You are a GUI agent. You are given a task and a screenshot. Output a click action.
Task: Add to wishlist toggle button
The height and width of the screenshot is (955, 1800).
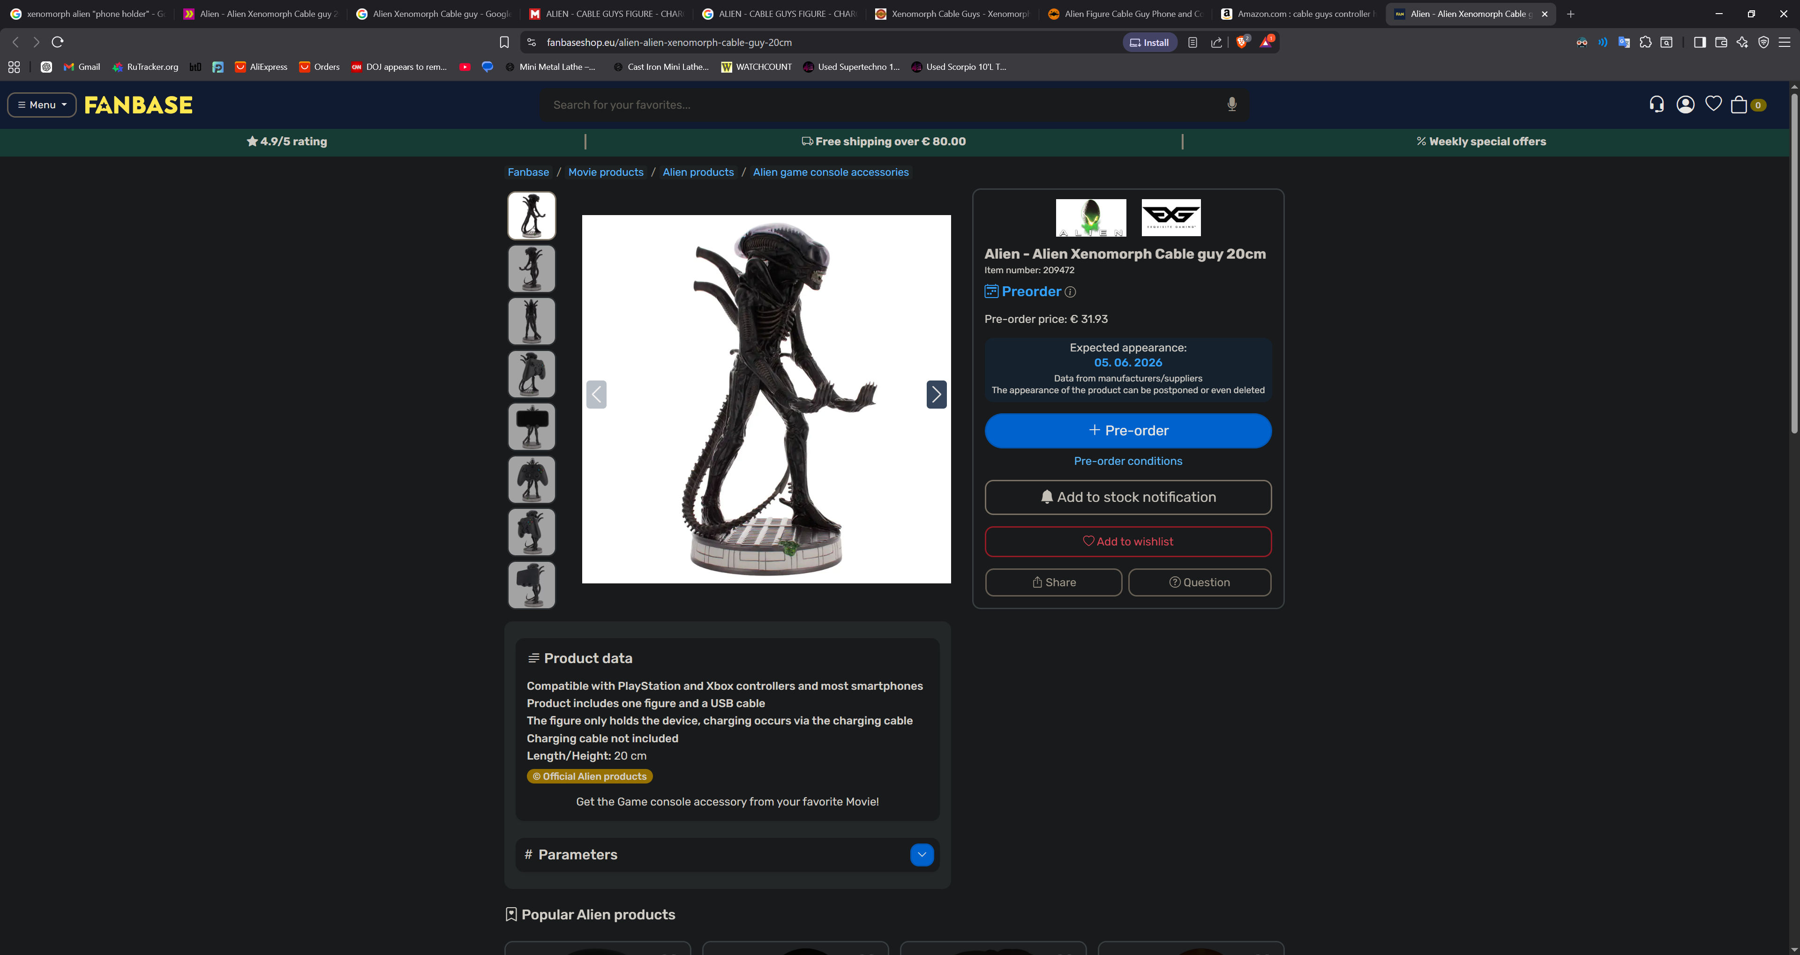point(1127,542)
